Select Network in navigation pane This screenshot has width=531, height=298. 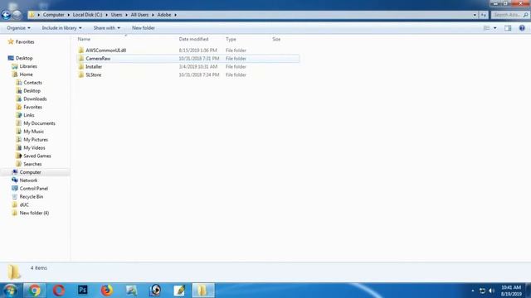point(28,180)
